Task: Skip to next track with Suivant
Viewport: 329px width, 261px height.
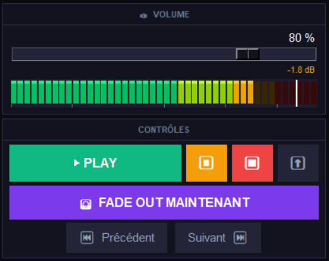Action: point(218,238)
